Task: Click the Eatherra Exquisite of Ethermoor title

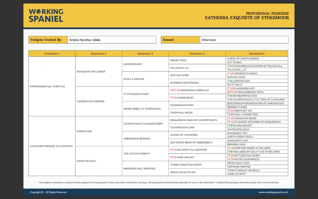Action: click(247, 18)
